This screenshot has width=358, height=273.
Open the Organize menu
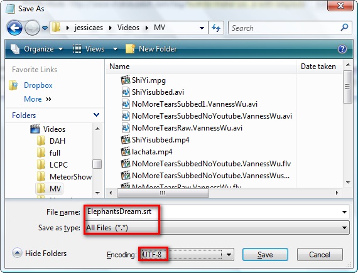coord(37,49)
